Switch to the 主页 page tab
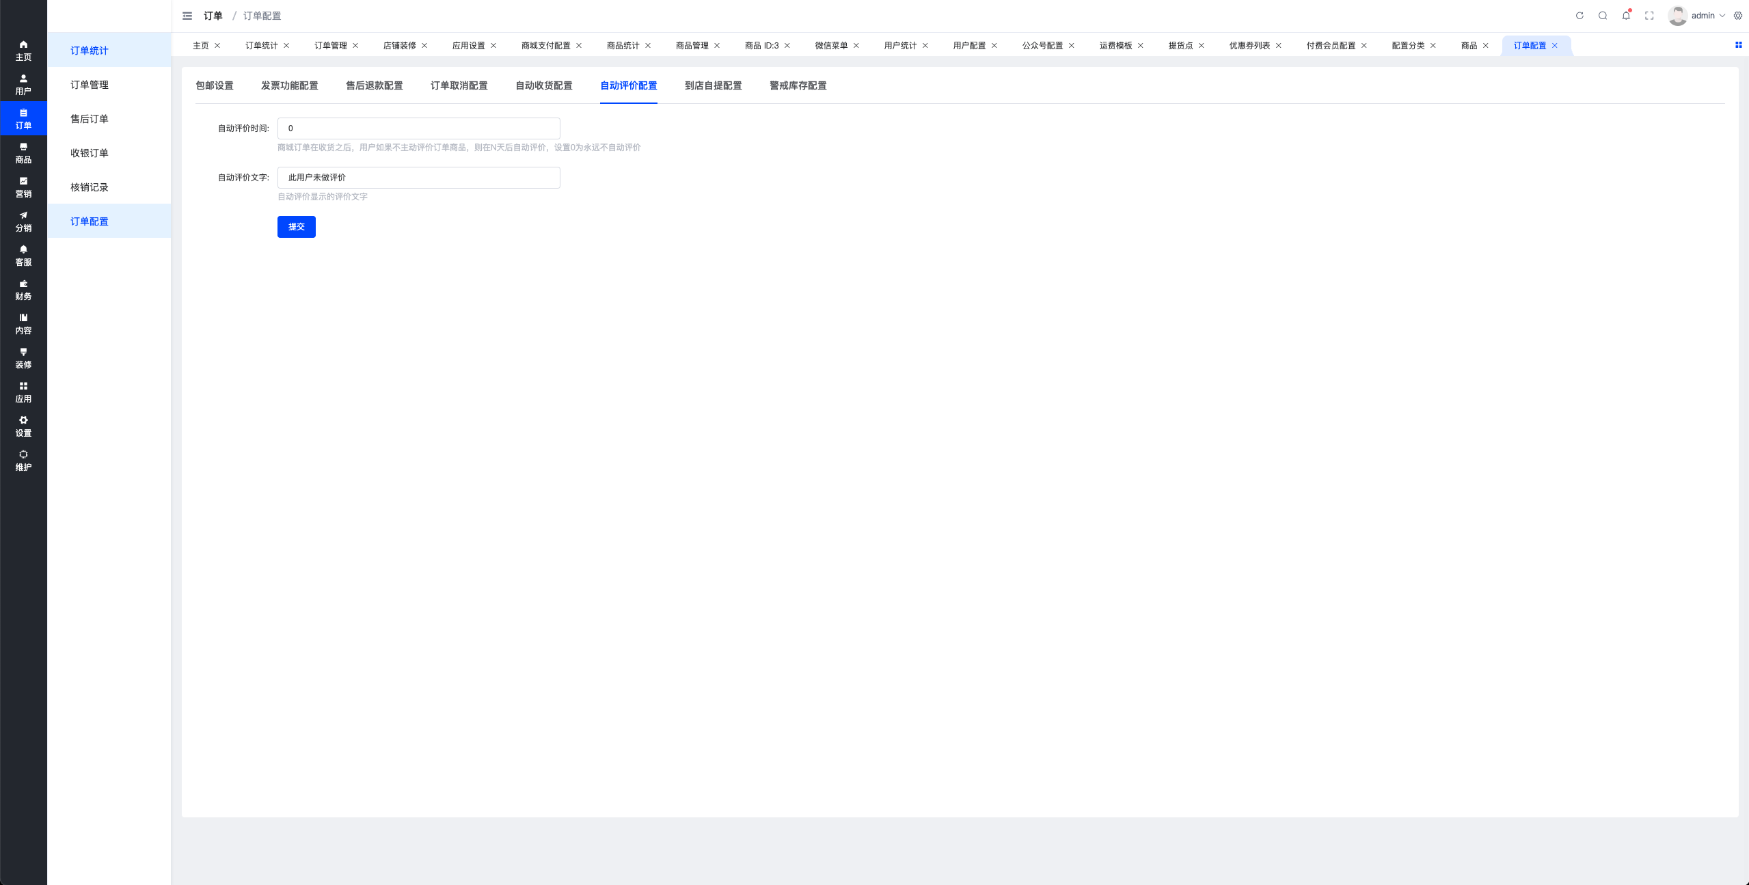 pyautogui.click(x=201, y=46)
